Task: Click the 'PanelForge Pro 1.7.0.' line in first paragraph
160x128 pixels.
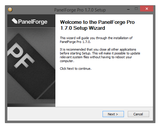Action: tap(75, 42)
